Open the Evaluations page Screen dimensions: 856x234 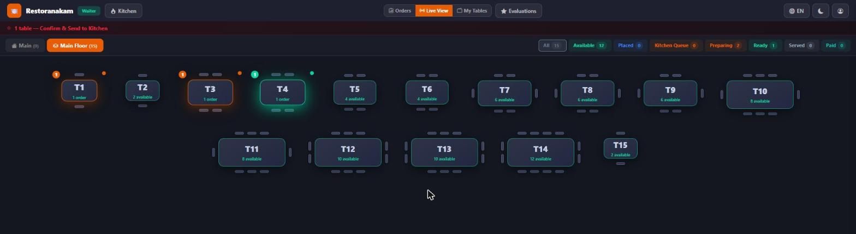pyautogui.click(x=518, y=11)
